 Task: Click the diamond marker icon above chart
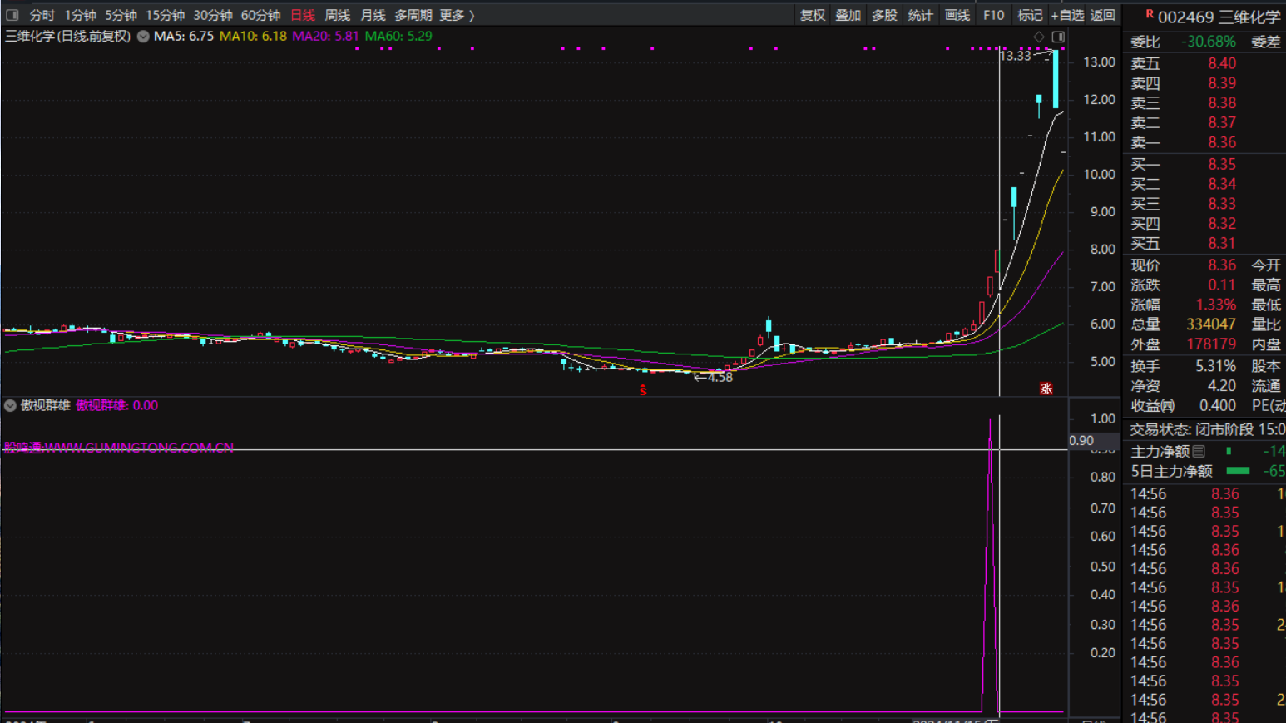click(1039, 37)
